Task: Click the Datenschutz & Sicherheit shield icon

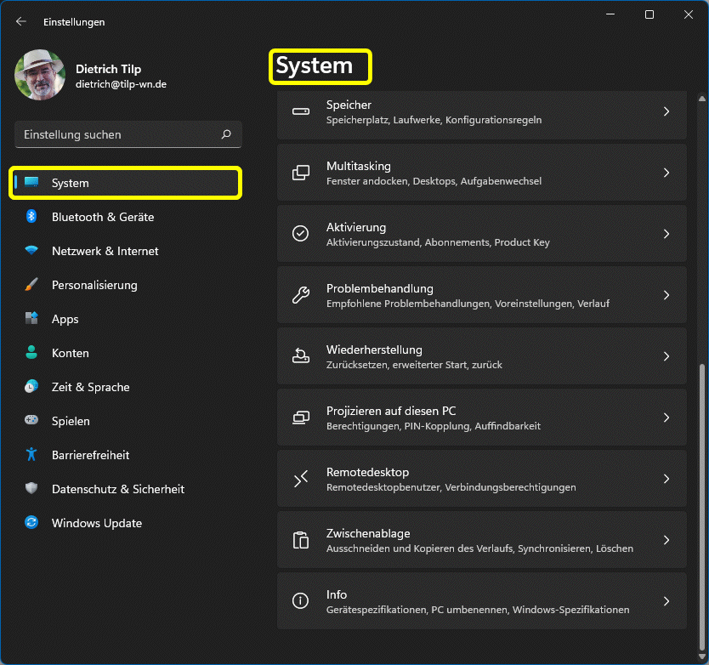Action: pos(31,489)
